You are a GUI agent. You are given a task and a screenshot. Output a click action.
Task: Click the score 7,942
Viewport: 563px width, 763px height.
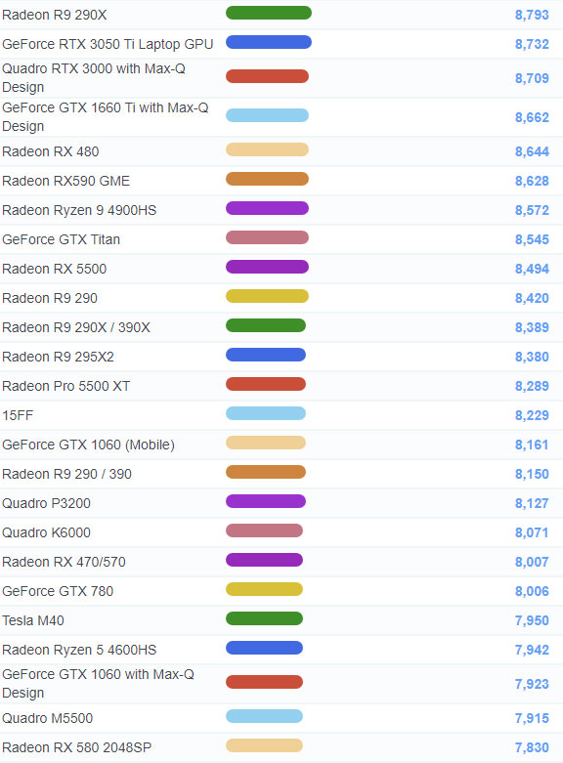pyautogui.click(x=532, y=650)
